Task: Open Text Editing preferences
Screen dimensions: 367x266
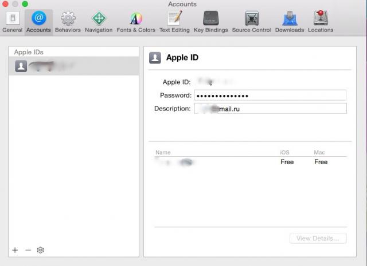Action: tap(174, 22)
